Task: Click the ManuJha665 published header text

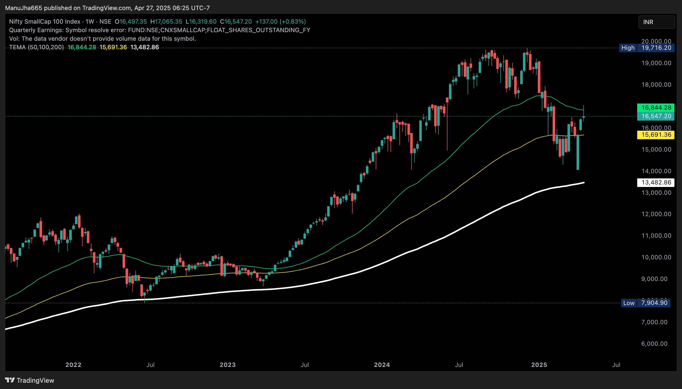Action: (x=107, y=8)
